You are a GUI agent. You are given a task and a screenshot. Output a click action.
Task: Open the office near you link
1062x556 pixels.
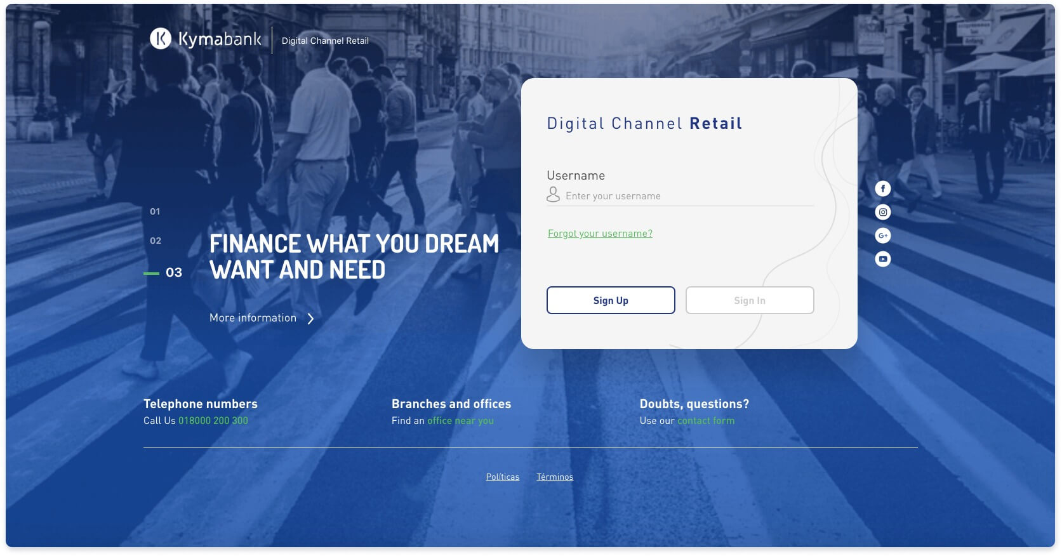tap(460, 421)
